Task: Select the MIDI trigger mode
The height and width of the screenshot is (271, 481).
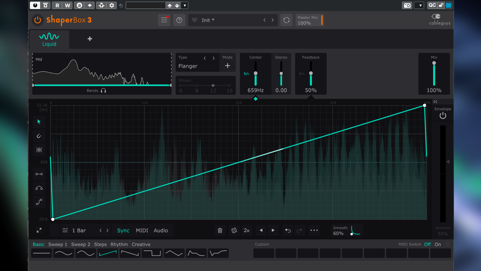Action: click(142, 230)
